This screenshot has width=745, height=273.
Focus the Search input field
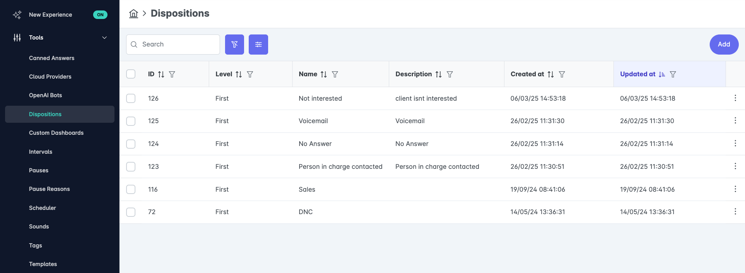[173, 45]
